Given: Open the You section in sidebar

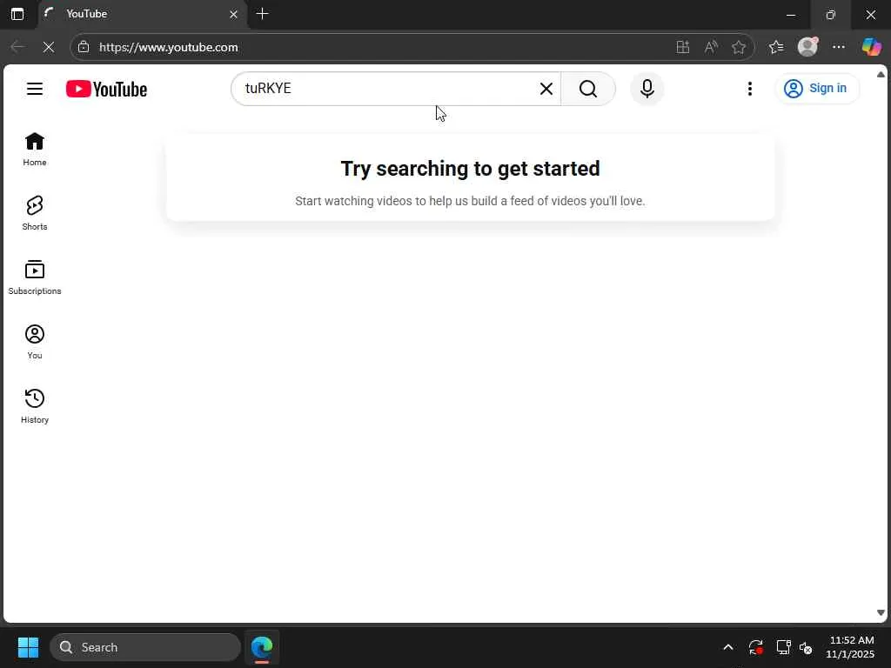Looking at the screenshot, I should point(35,343).
